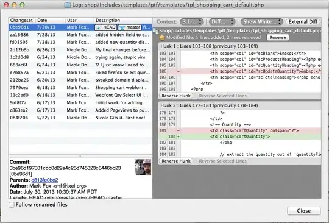Click Reverse Hunk for Hunk 1
This screenshot has height=223, width=329.
click(176, 96)
